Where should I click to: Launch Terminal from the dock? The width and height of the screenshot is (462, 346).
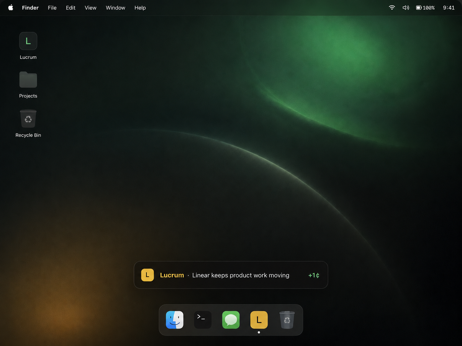point(203,320)
